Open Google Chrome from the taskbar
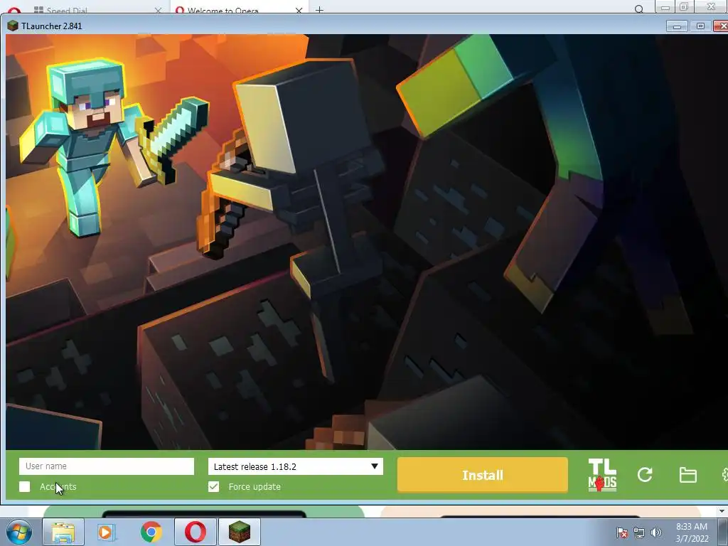Screen dimensions: 728x546 151,532
